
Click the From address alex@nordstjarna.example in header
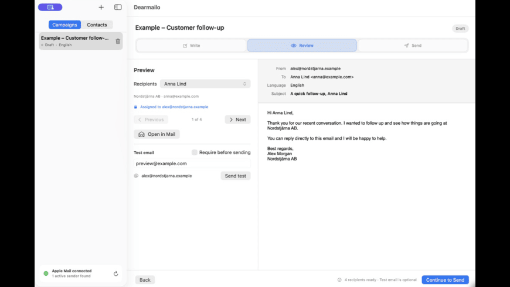[x=315, y=69]
